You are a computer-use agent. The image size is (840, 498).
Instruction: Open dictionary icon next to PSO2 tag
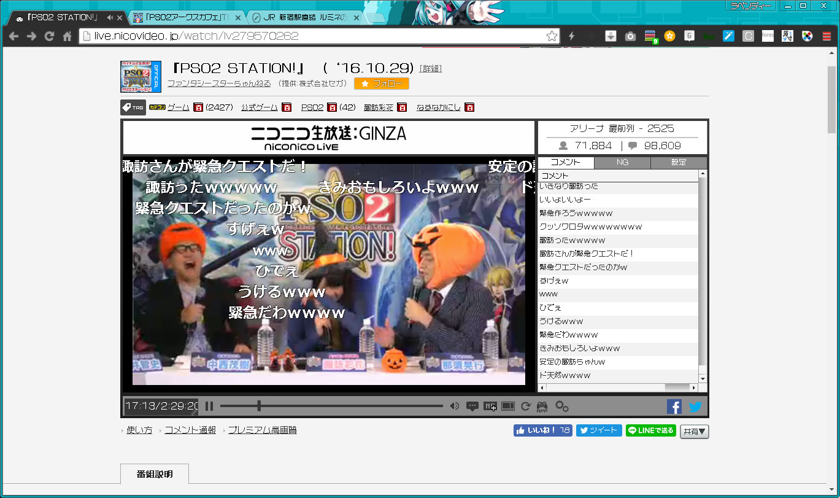click(x=331, y=107)
